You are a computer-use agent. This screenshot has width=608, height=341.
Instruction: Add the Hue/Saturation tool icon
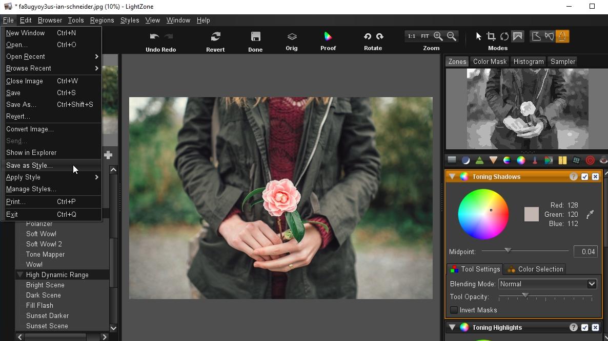click(x=507, y=160)
